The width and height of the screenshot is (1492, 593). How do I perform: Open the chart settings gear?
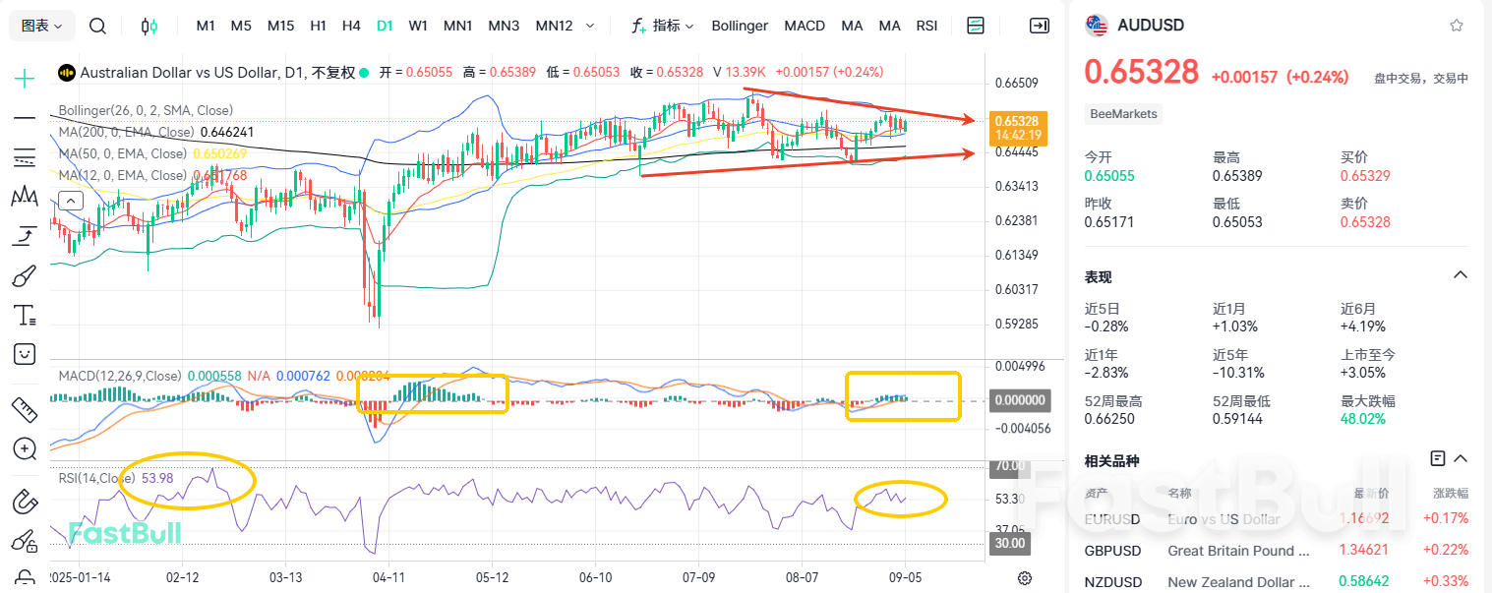1026,579
